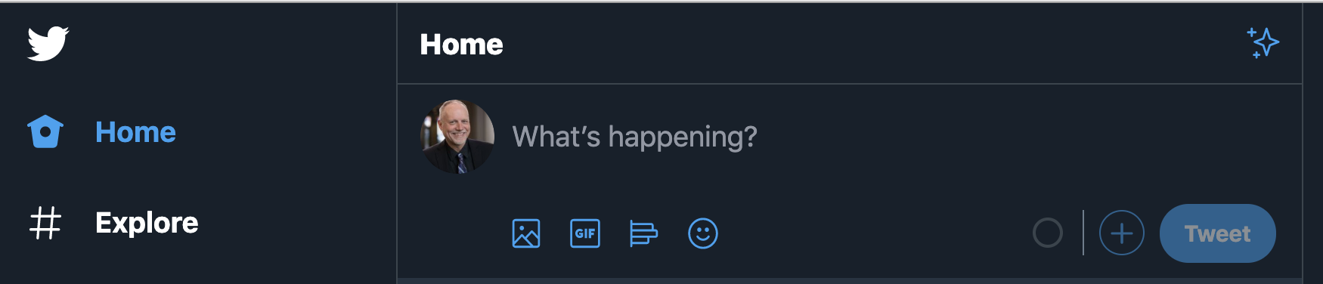This screenshot has height=284, width=1323.
Task: Click the Explore hashtag icon
Action: tap(45, 223)
